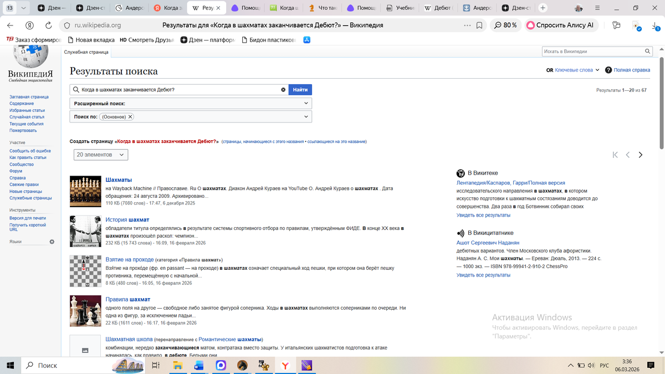Open the 'История шахмат' result

point(127,219)
